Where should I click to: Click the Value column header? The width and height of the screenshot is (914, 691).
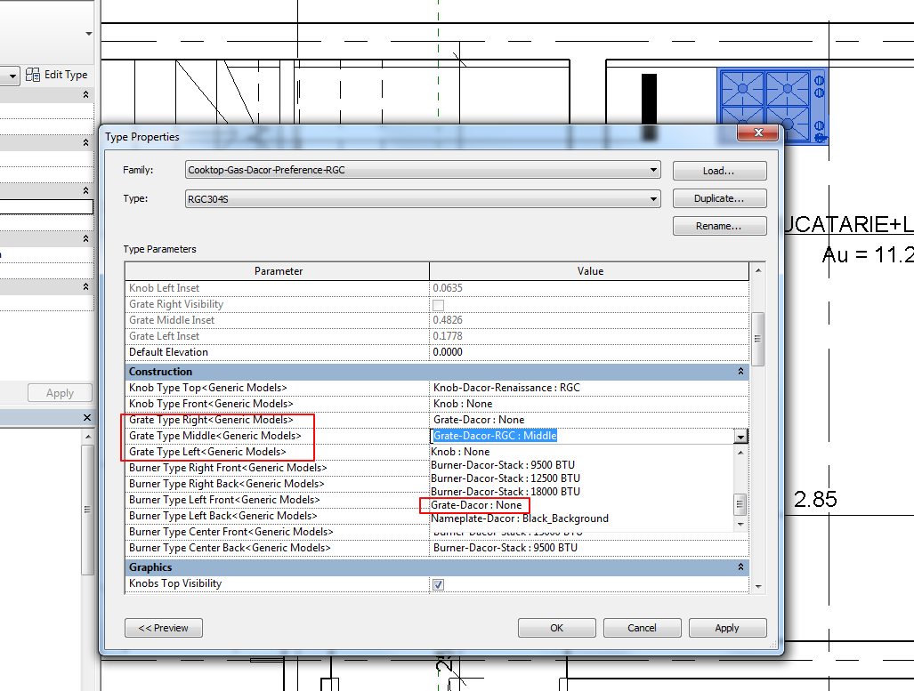(x=589, y=271)
